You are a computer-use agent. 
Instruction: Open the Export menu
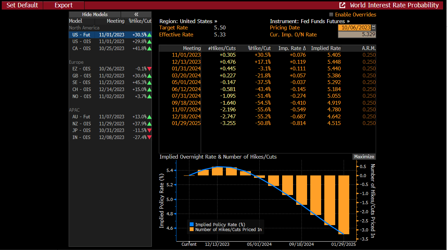pos(64,5)
